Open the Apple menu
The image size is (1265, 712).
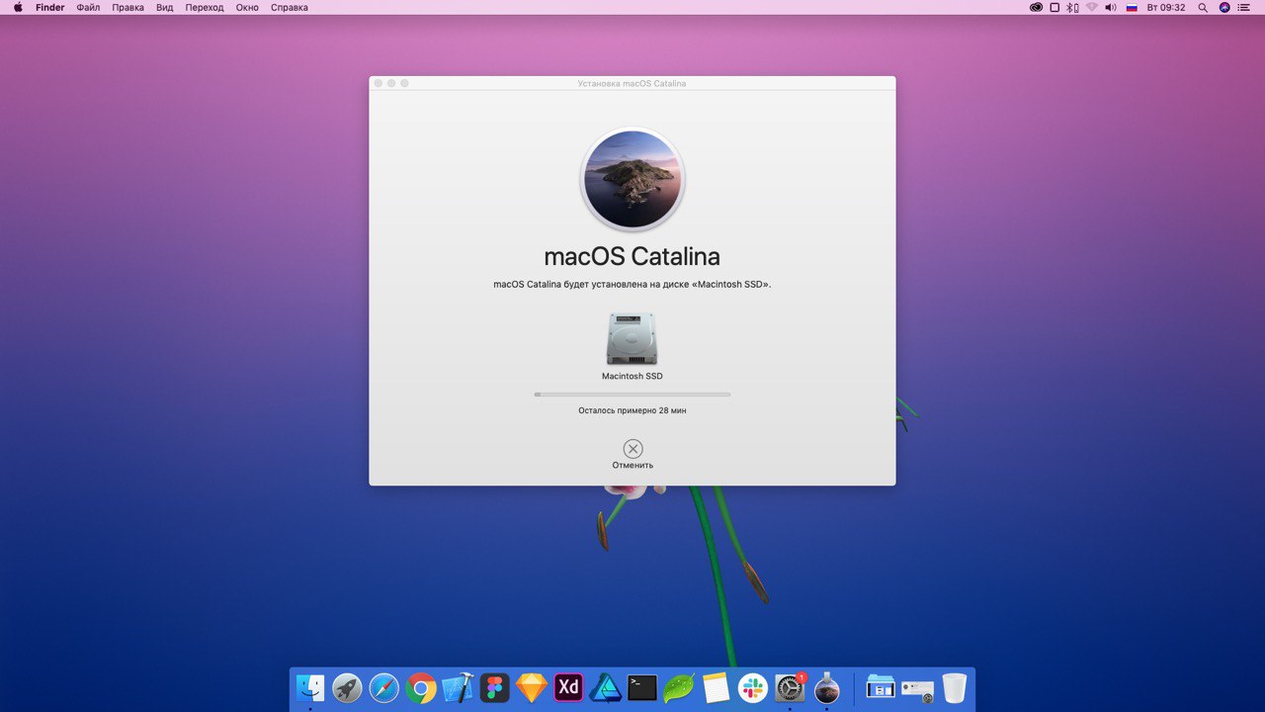[x=17, y=7]
